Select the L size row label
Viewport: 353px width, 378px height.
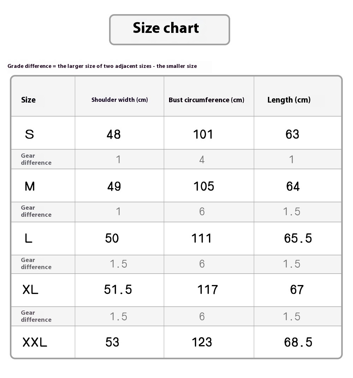(29, 238)
